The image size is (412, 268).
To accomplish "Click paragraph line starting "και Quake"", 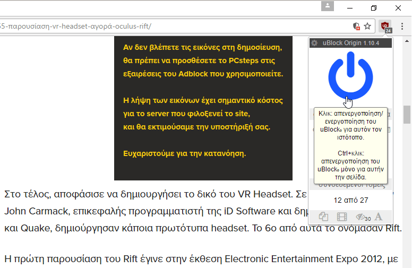I will (203, 228).
